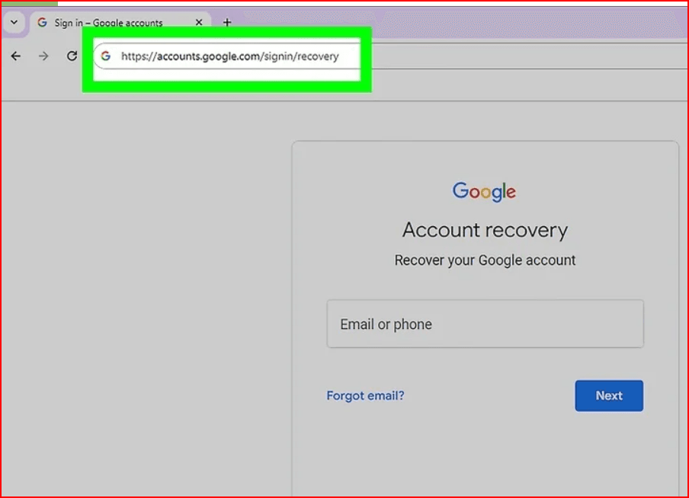
Task: Click the empty gray page area left of the card
Action: [145, 305]
